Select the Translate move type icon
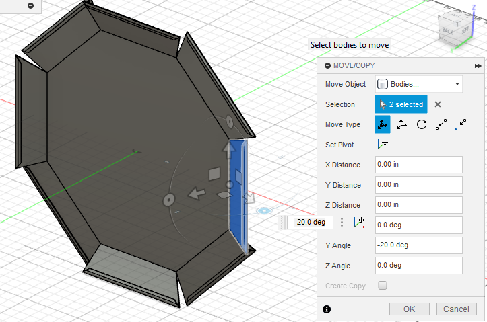 [402, 124]
